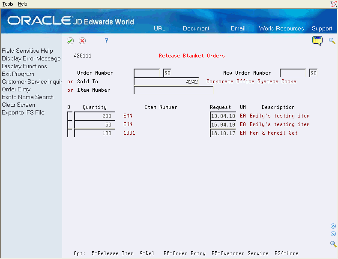Click request date 16.04.10 field

[223, 124]
